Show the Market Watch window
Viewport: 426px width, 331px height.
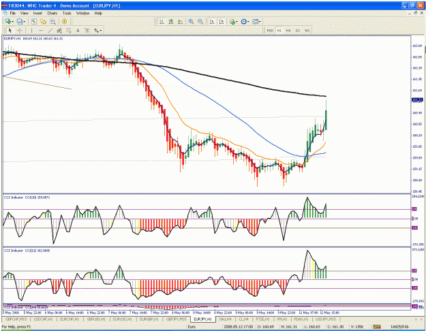[34, 21]
